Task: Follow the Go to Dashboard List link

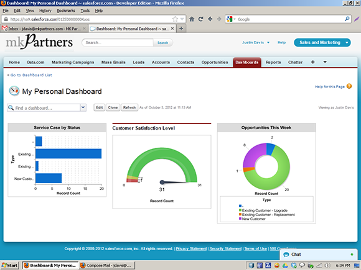Action: click(x=31, y=75)
